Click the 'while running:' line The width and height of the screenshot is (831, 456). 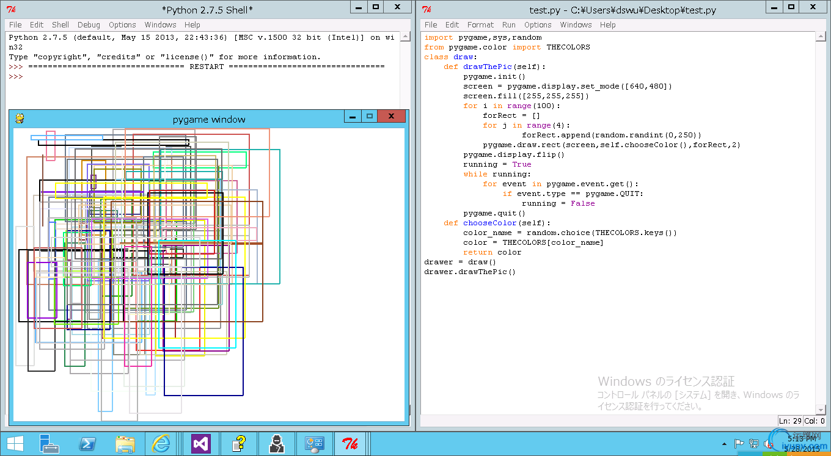(x=497, y=174)
